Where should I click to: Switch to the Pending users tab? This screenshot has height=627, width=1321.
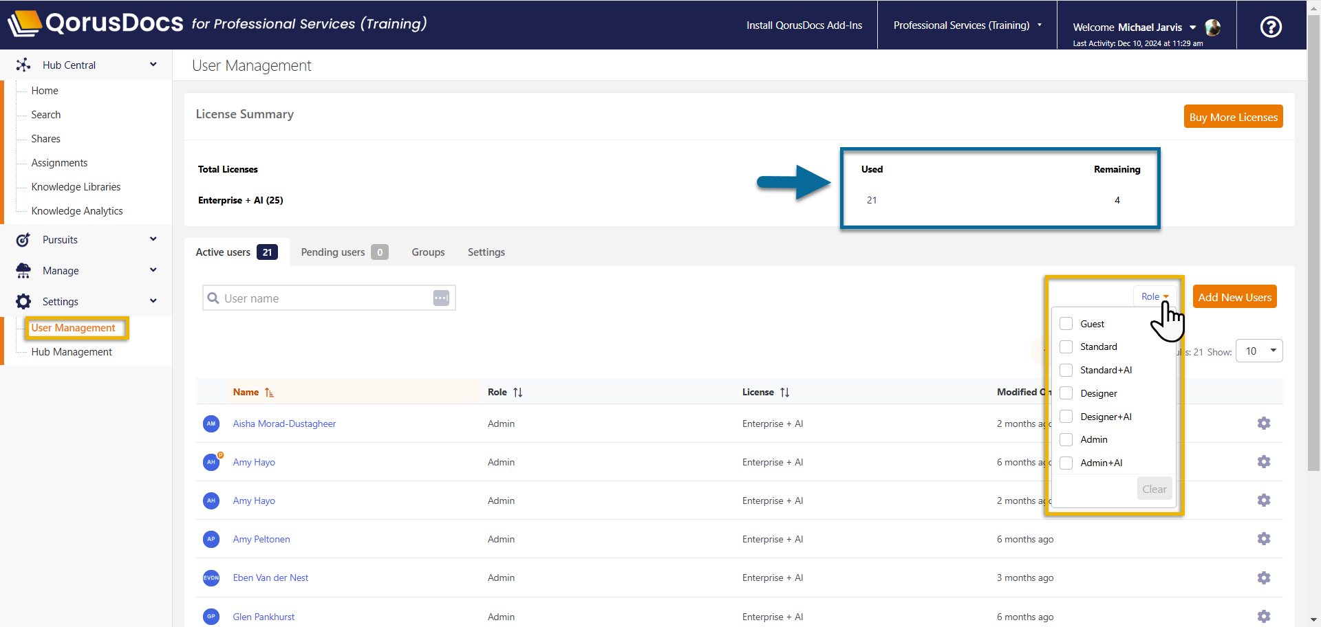345,252
